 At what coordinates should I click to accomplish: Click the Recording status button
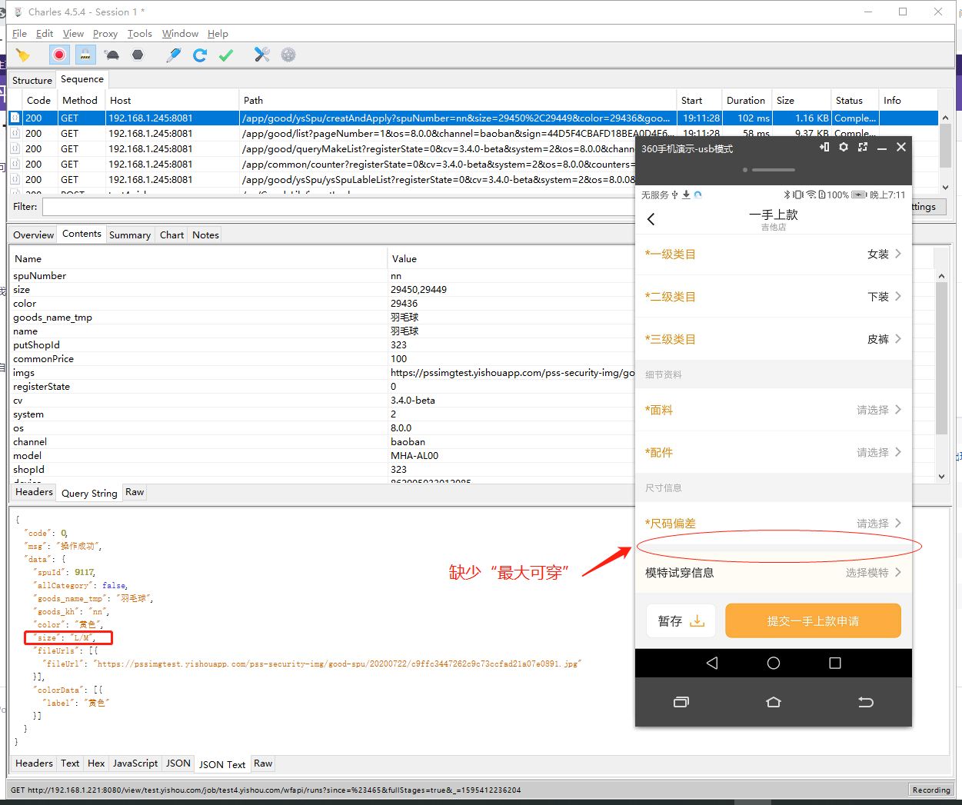point(931,790)
